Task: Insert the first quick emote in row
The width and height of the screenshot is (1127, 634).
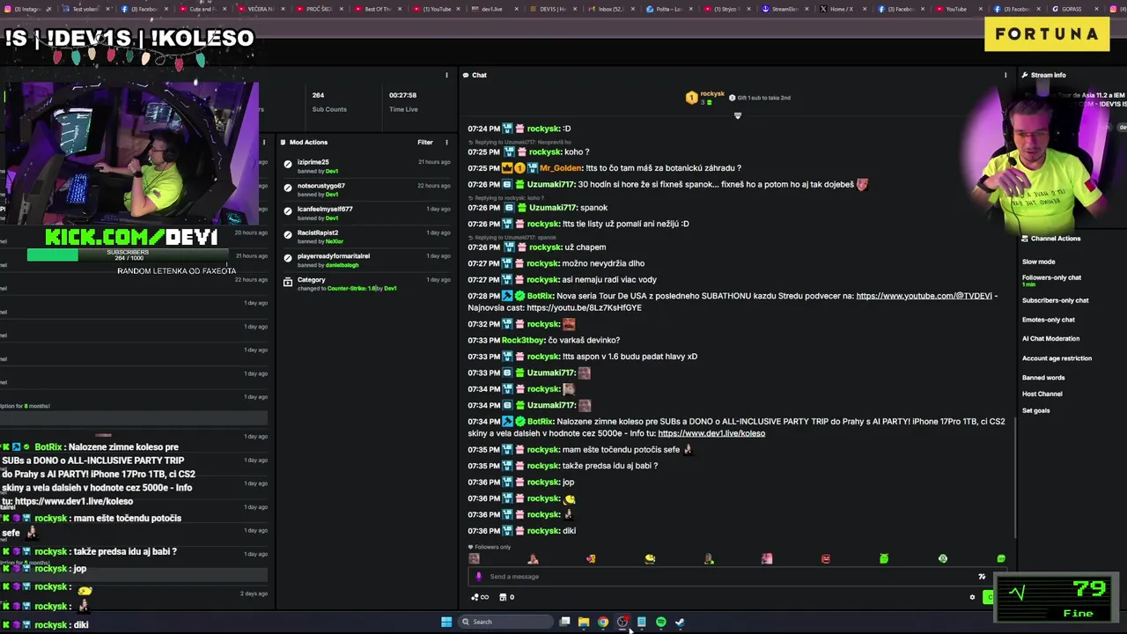Action: click(475, 558)
